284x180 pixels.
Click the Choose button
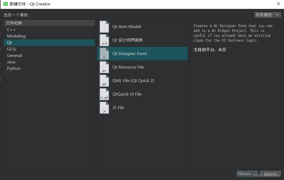click(246, 174)
